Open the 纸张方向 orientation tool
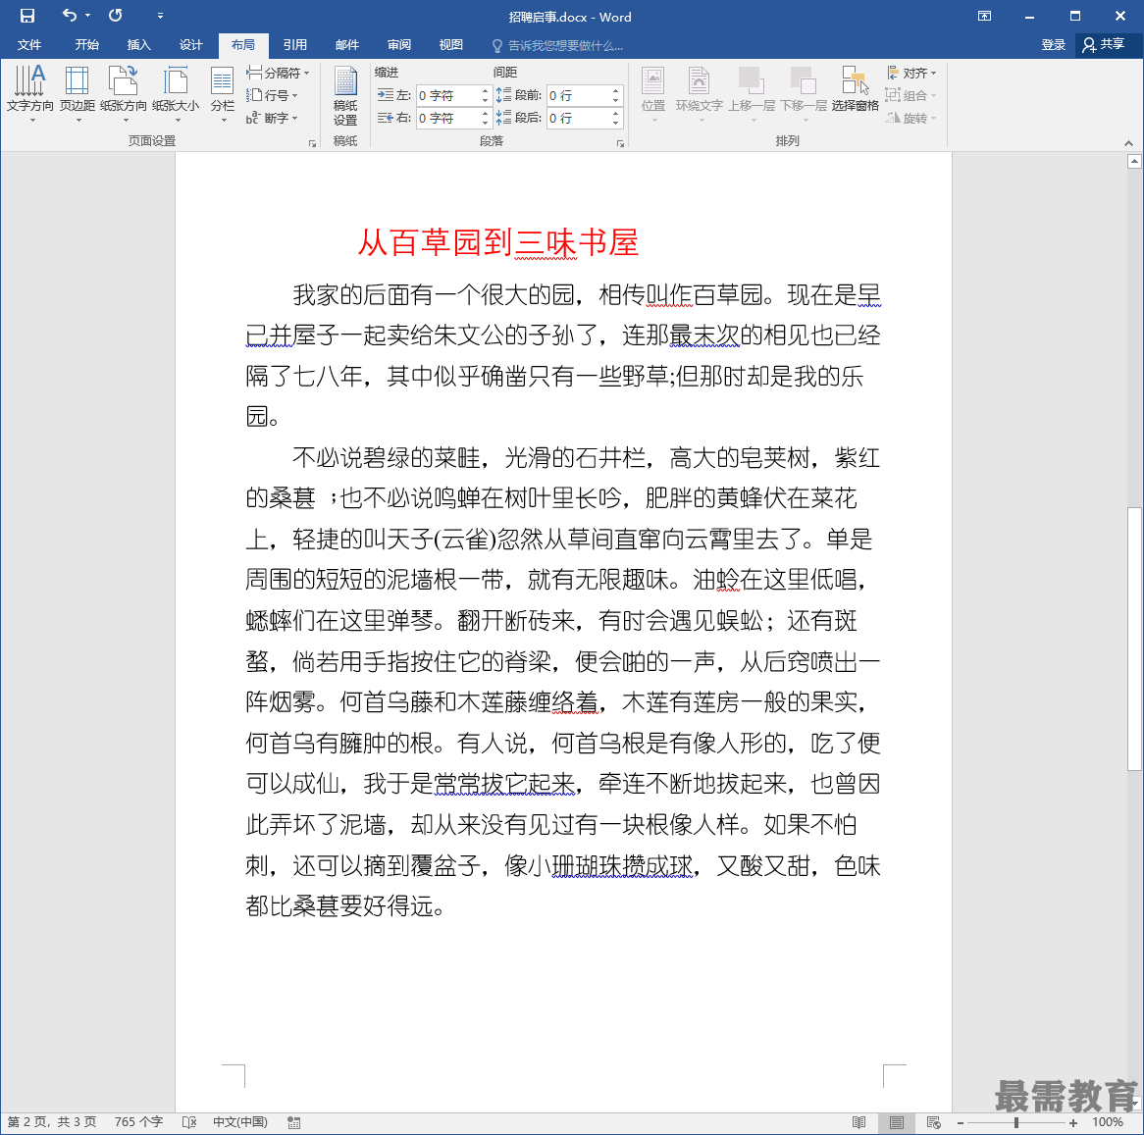 click(124, 93)
